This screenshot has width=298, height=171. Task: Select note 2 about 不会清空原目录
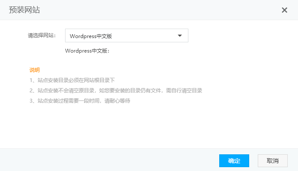coord(116,91)
